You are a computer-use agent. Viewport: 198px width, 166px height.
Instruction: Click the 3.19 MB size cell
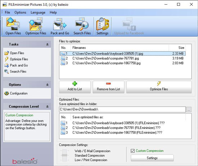pyautogui.click(x=178, y=58)
